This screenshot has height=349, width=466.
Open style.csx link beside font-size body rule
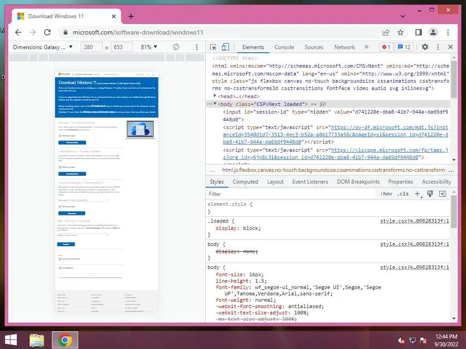(x=415, y=267)
